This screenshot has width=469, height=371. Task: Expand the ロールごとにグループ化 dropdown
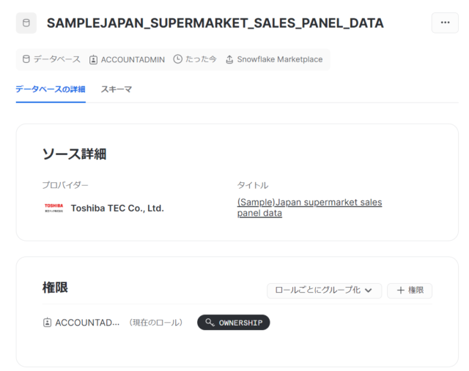coord(324,291)
